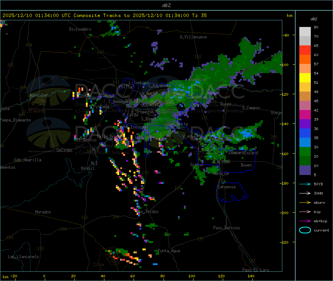Image resolution: width=333 pixels, height=281 pixels.
Task: Click the 'Aero_GA' map label
Action: 221,174
